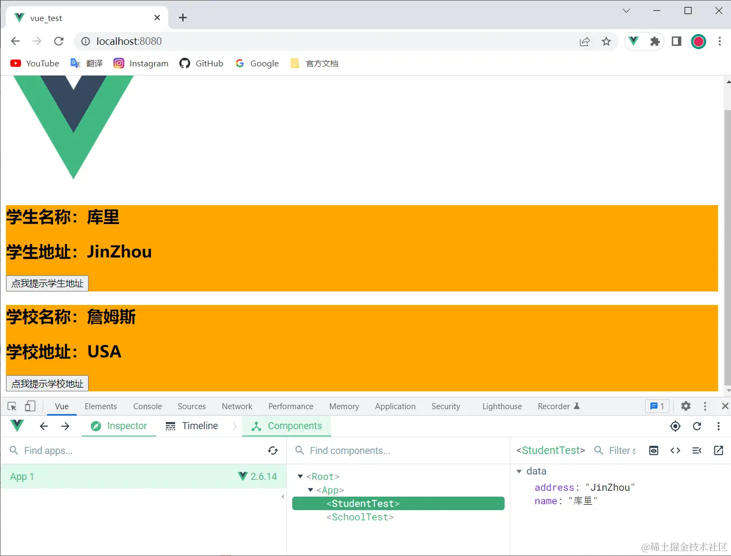
Task: Switch to the Memory DevTools tab
Action: pos(344,406)
